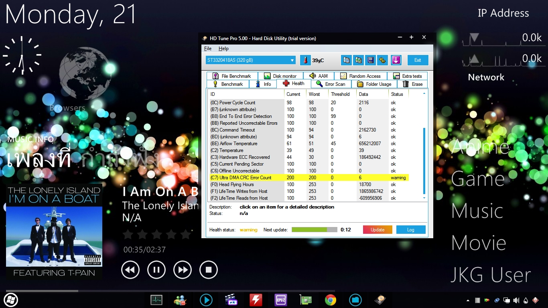Switch to the Erase tab
548x308 pixels.
tap(412, 84)
